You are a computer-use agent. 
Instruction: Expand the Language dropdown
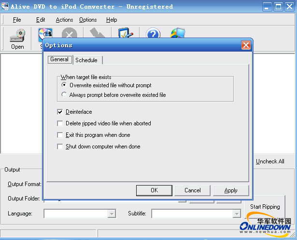[x=112, y=213]
